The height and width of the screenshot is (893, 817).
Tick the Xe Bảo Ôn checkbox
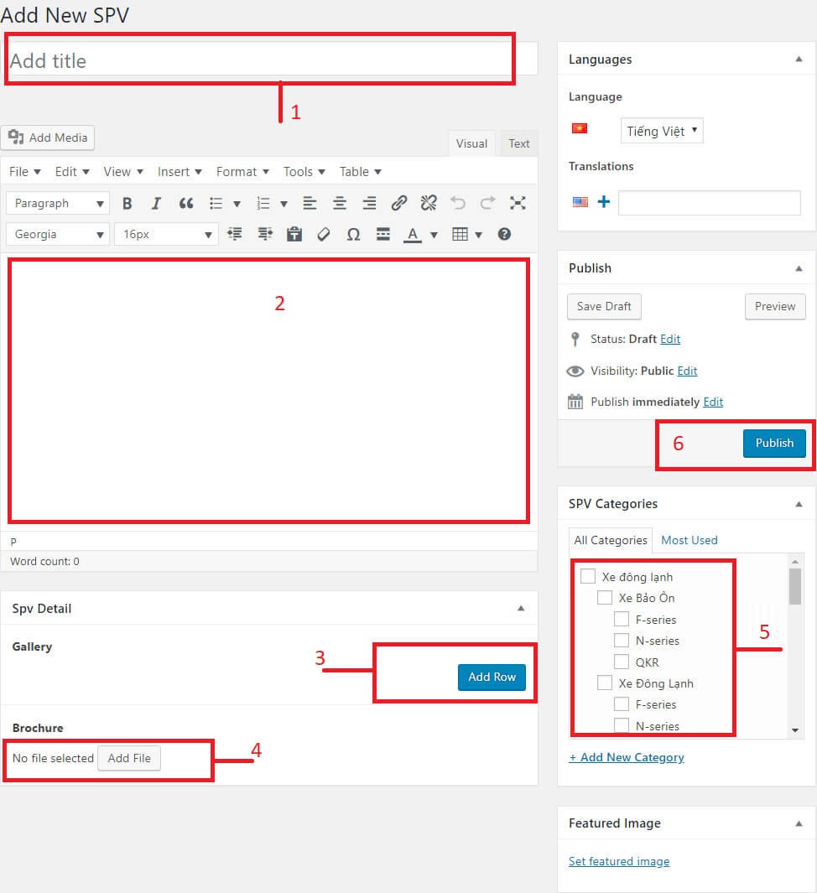[605, 598]
